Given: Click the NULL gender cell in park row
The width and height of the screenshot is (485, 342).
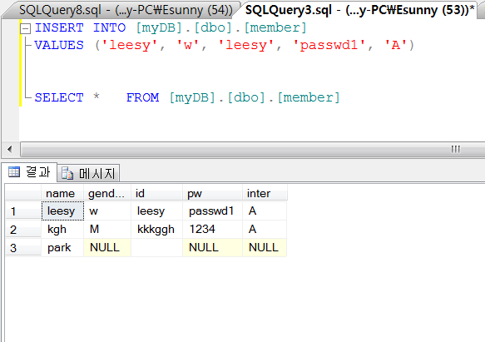Looking at the screenshot, I should click(x=107, y=248).
